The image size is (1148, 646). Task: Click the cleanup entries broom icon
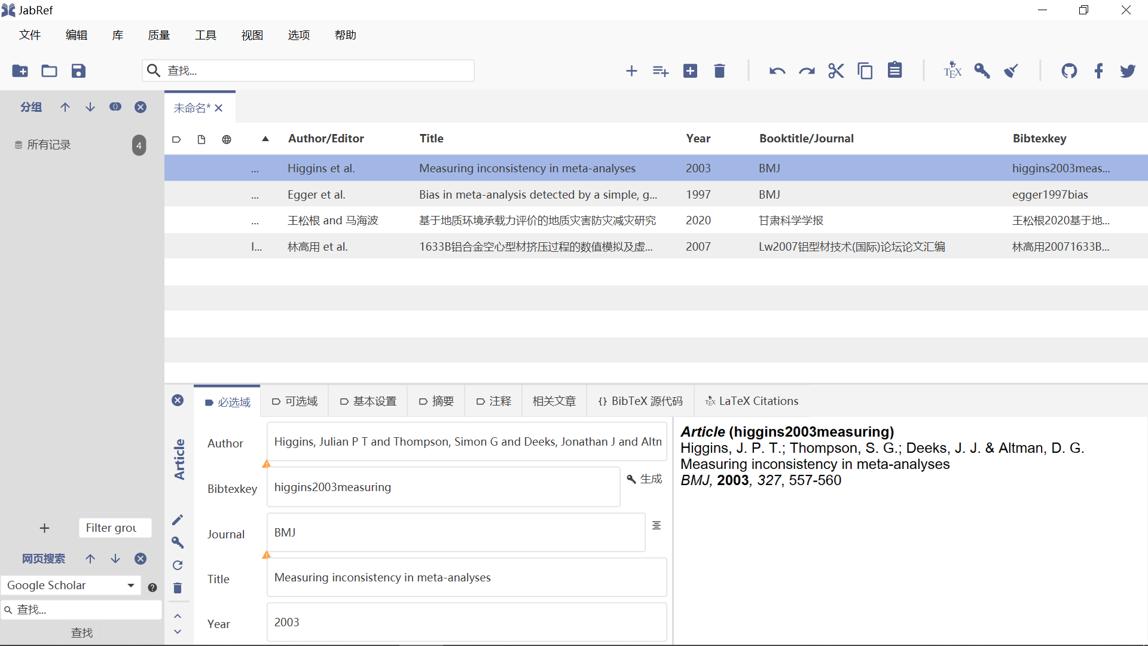(x=1011, y=71)
